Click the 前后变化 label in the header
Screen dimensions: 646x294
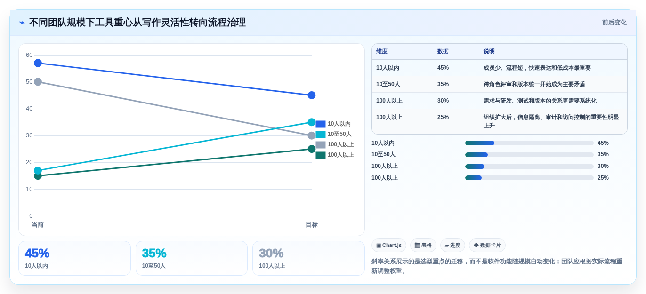click(614, 23)
